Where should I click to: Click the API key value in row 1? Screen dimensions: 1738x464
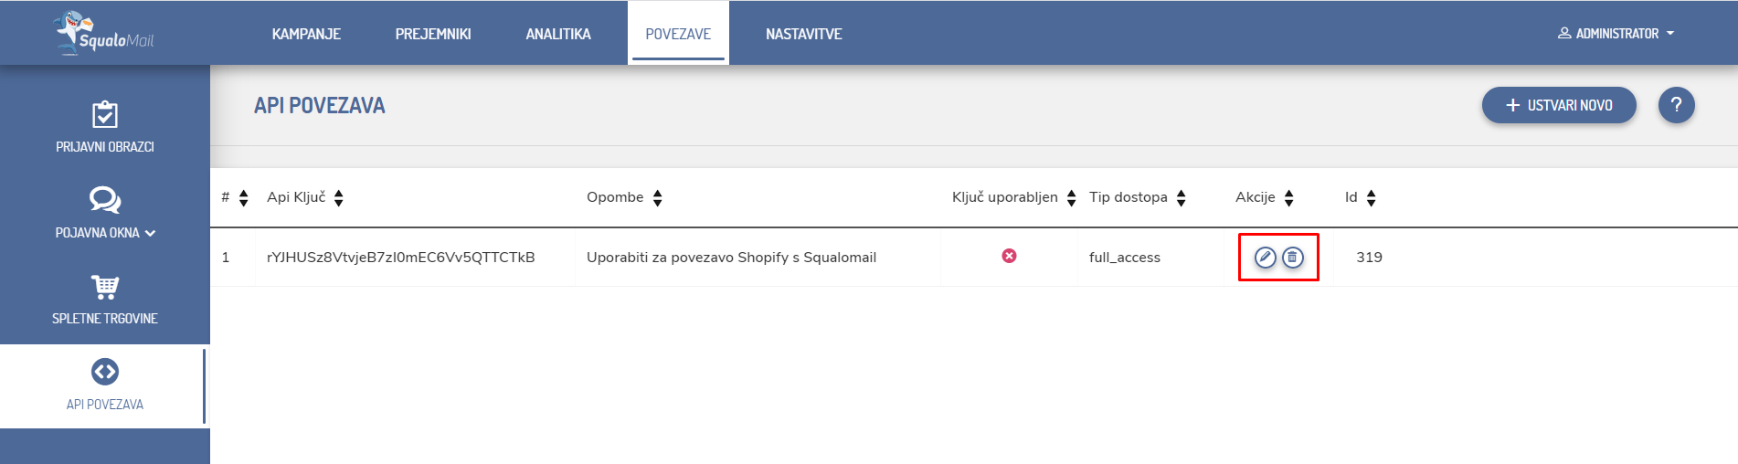click(400, 258)
